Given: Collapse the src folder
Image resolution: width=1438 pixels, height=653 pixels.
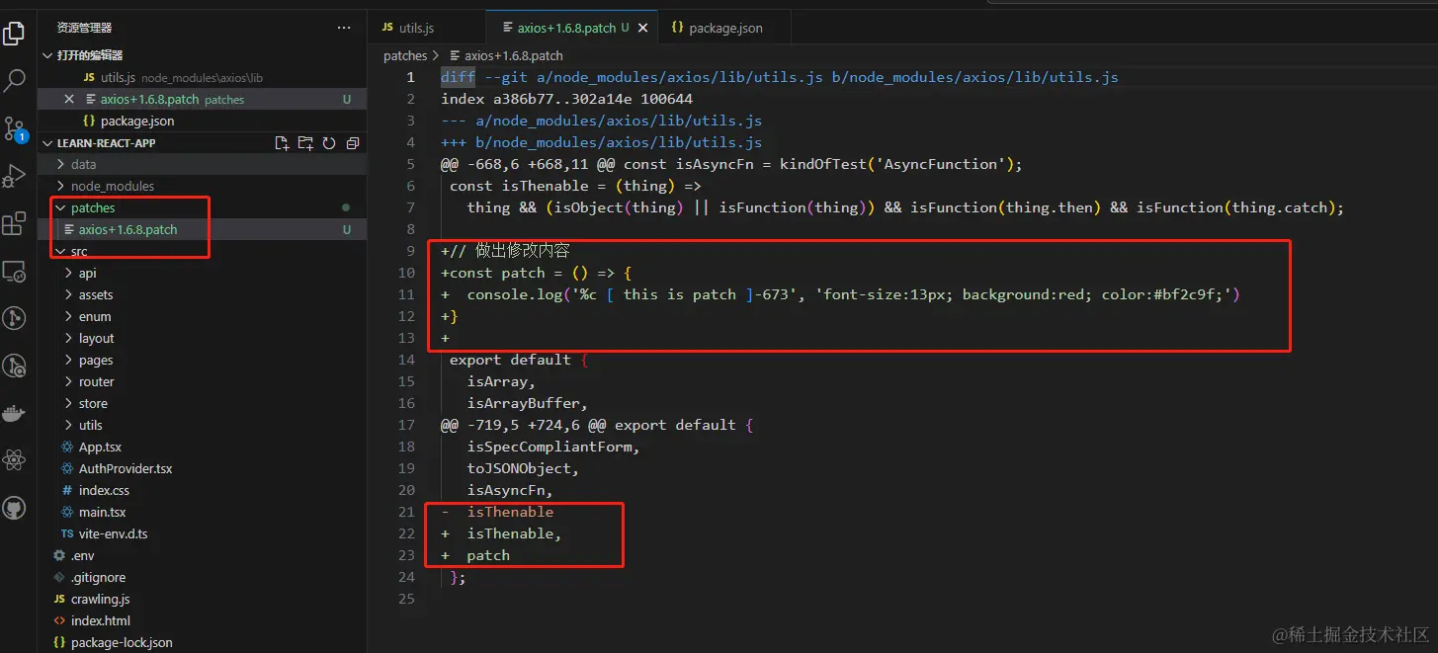Looking at the screenshot, I should tap(61, 251).
